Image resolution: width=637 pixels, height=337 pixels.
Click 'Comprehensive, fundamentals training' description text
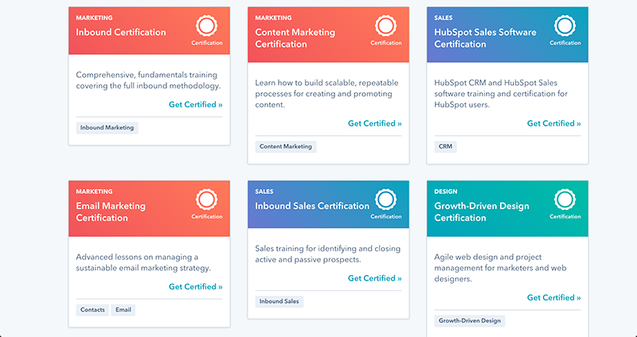tap(148, 80)
